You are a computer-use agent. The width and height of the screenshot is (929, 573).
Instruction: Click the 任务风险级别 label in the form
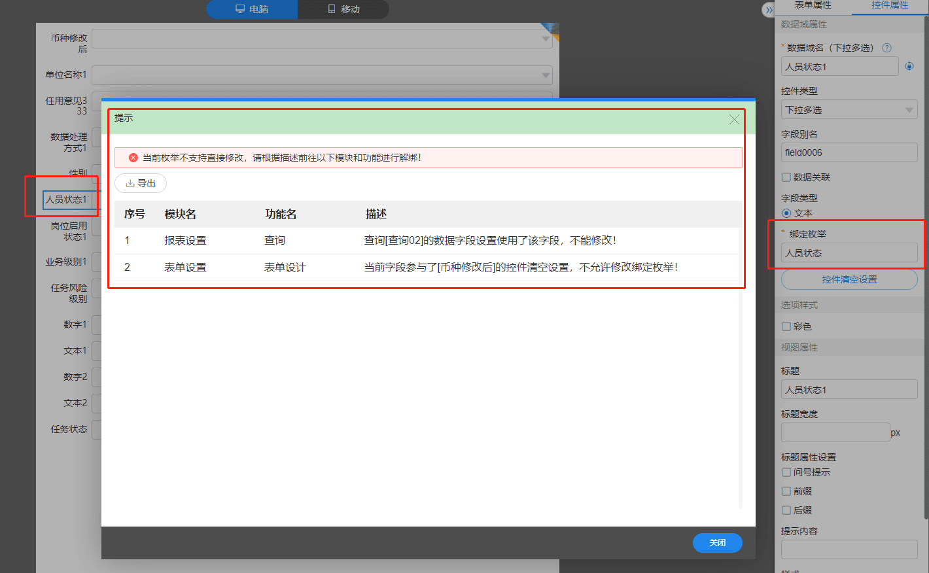(x=69, y=293)
